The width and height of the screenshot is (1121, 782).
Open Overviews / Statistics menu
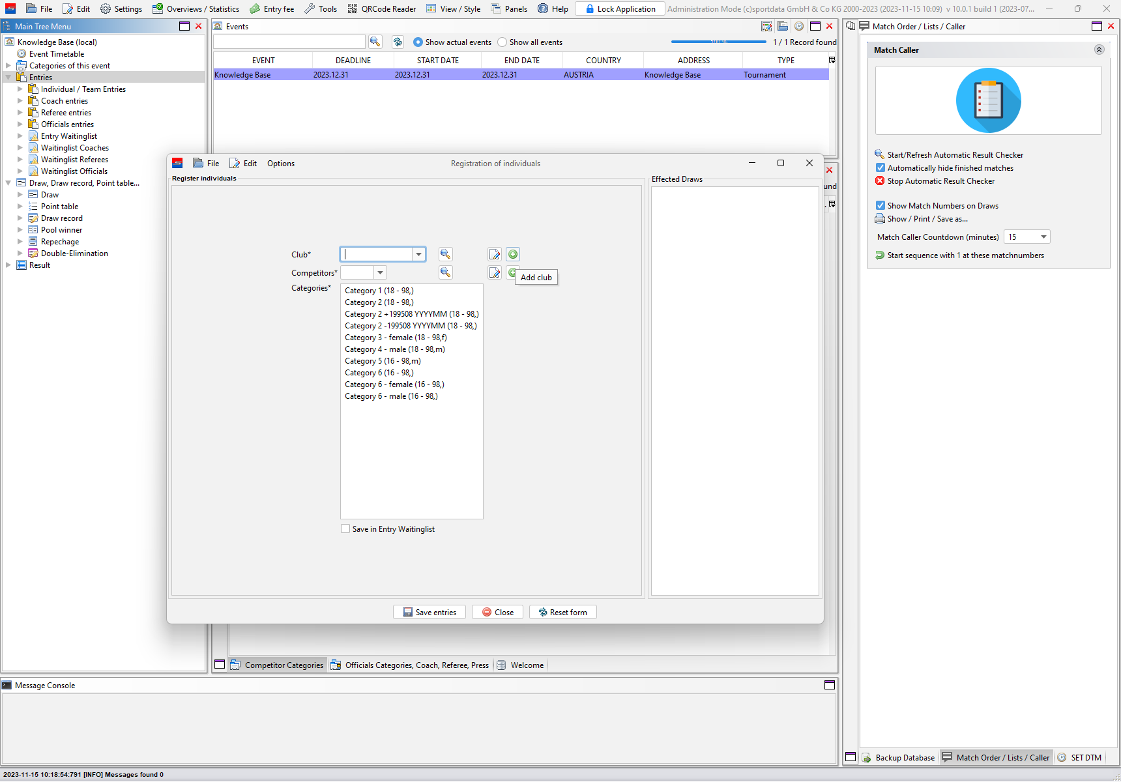(196, 8)
